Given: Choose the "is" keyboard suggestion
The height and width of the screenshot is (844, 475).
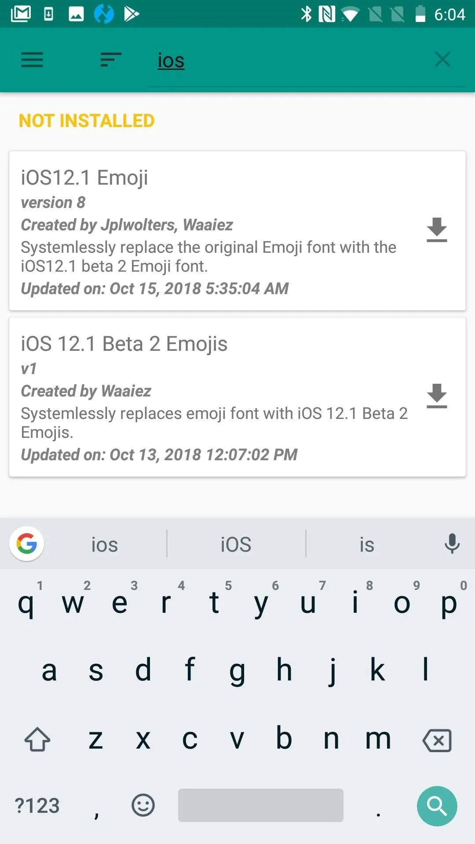Looking at the screenshot, I should [x=367, y=544].
